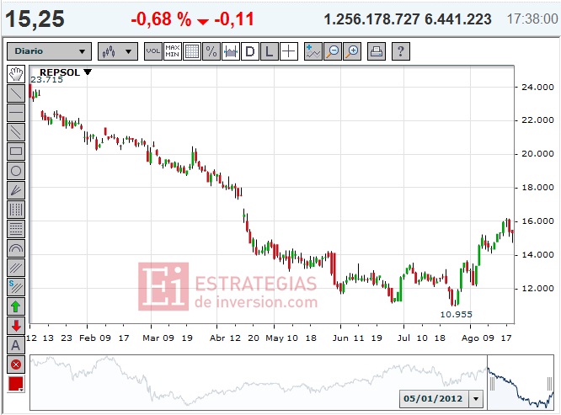Viewport: 561px width, 415px height.
Task: Zoom out using the magnifier minus icon
Action: click(x=333, y=51)
